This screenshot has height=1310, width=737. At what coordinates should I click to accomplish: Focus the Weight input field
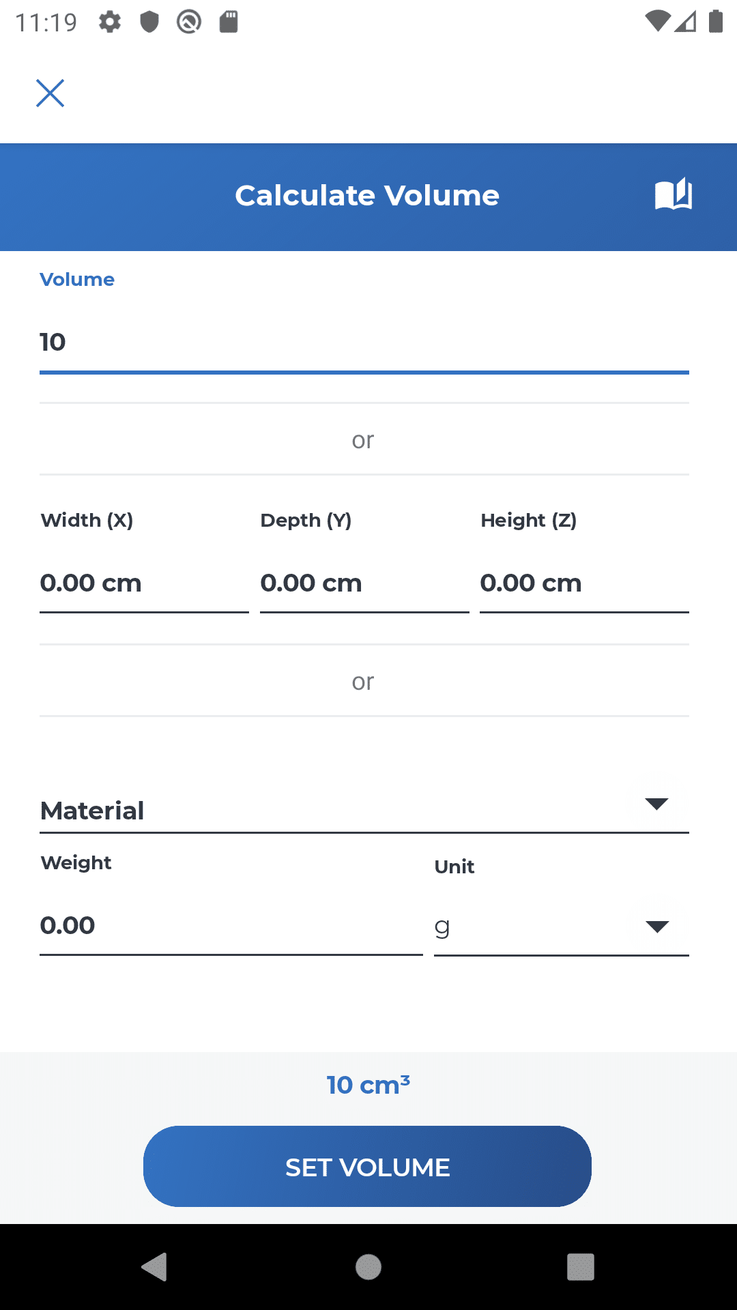coord(231,927)
